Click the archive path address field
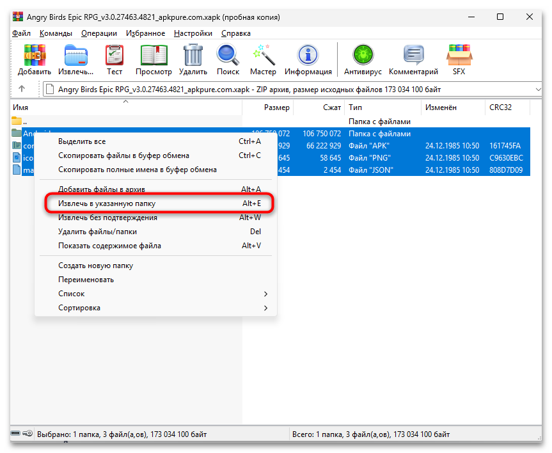The width and height of the screenshot is (552, 453). (x=292, y=90)
